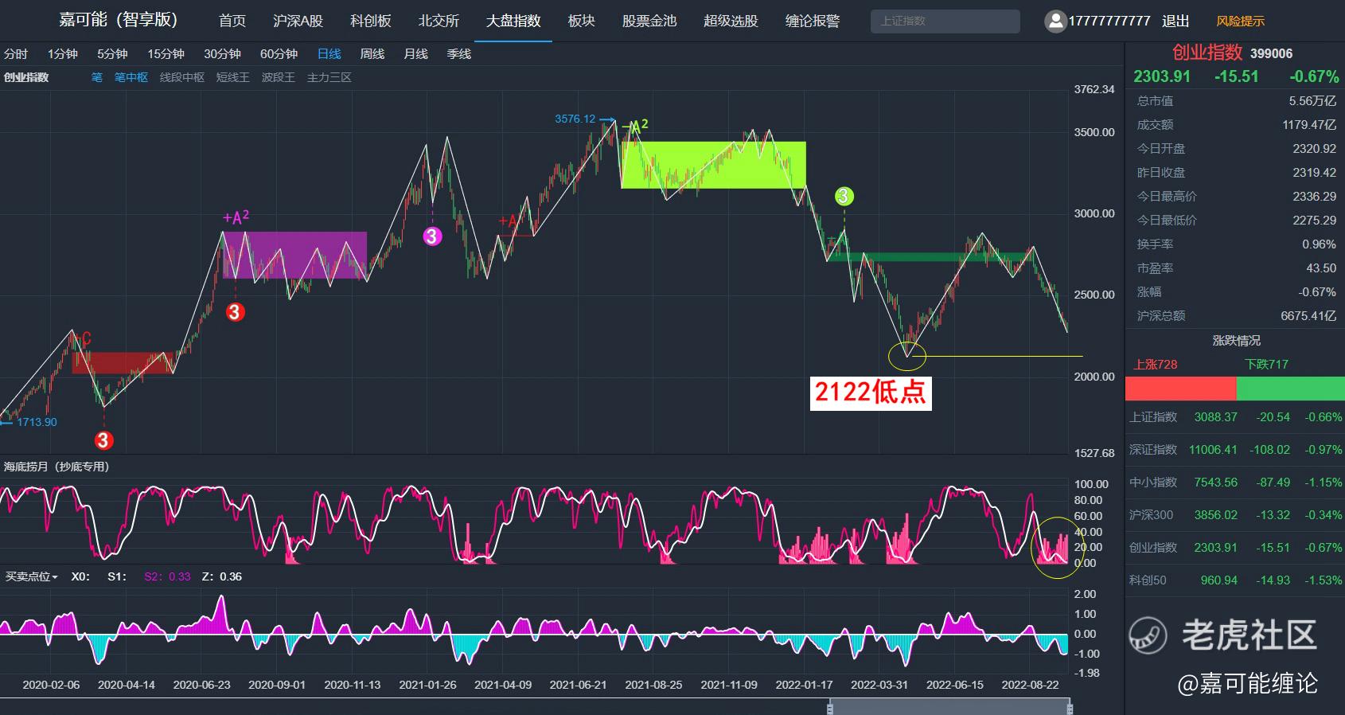Enable the 线段中枢 overlay
Screen dimensions: 1345x715
click(x=182, y=77)
